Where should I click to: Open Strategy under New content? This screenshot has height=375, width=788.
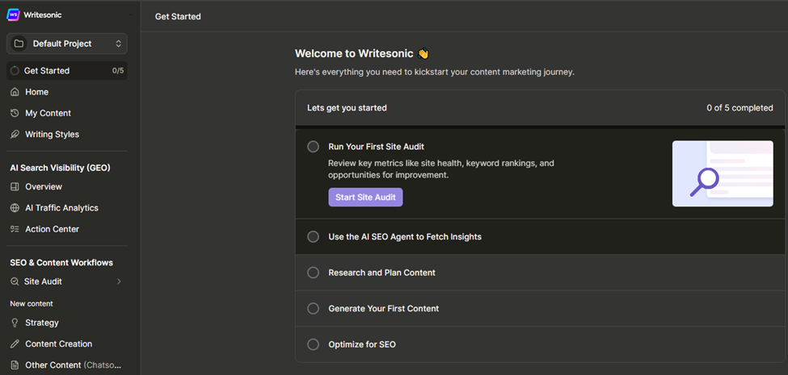pyautogui.click(x=67, y=323)
